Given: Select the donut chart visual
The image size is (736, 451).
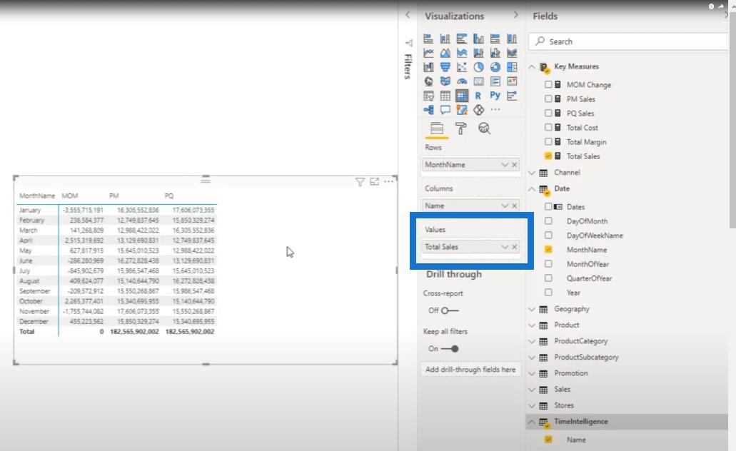Looking at the screenshot, I should point(495,67).
